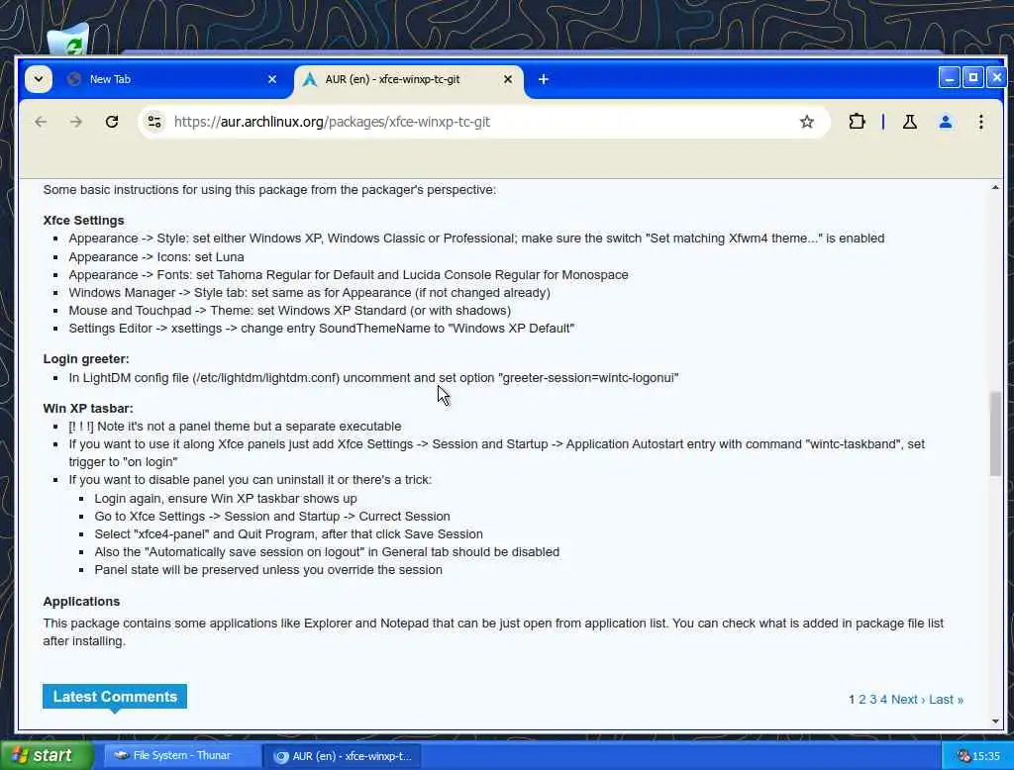The height and width of the screenshot is (770, 1014).
Task: Open the Extensions puzzle icon
Action: click(857, 122)
